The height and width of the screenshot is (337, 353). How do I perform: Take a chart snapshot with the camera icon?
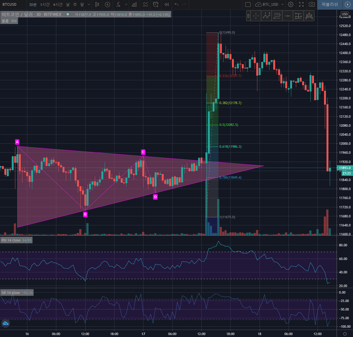coord(312,4)
